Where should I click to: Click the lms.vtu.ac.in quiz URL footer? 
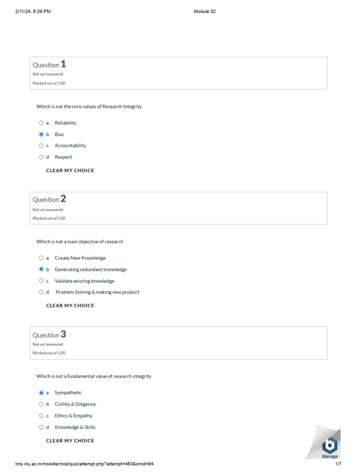click(x=85, y=464)
